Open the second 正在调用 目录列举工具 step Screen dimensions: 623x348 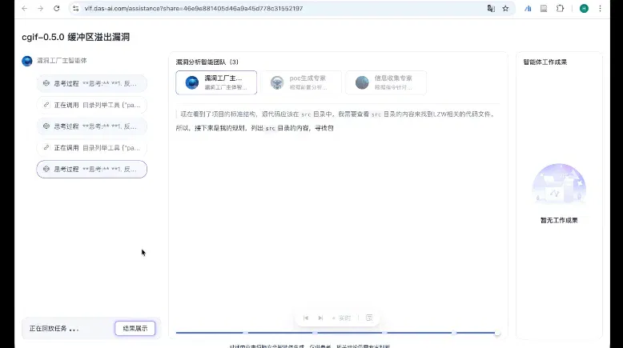coord(92,148)
